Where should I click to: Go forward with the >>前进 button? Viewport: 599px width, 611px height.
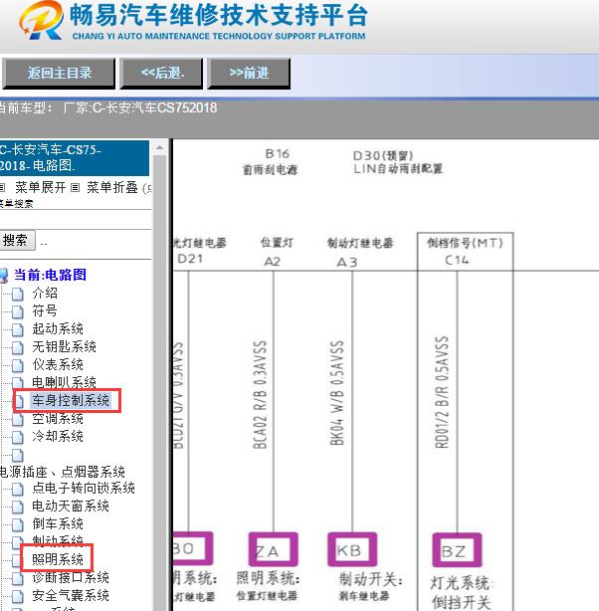click(x=249, y=74)
